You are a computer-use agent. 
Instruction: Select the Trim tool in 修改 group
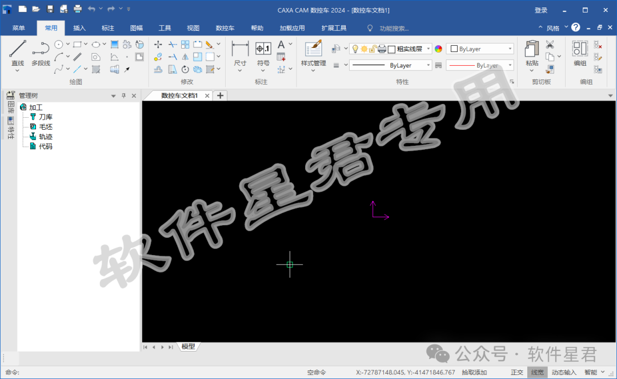click(x=173, y=45)
